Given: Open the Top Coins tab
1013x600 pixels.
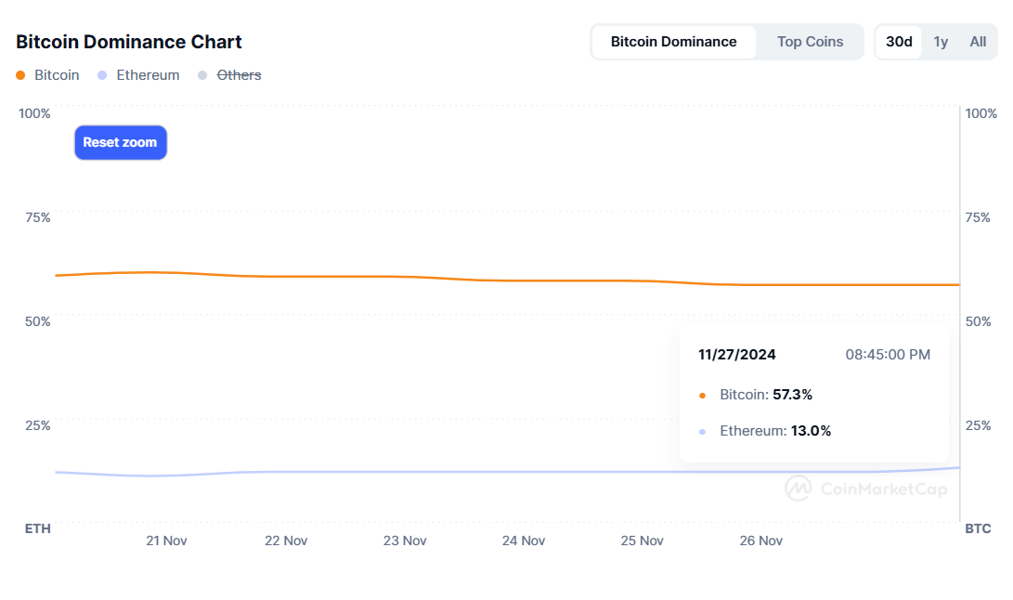Looking at the screenshot, I should (810, 42).
